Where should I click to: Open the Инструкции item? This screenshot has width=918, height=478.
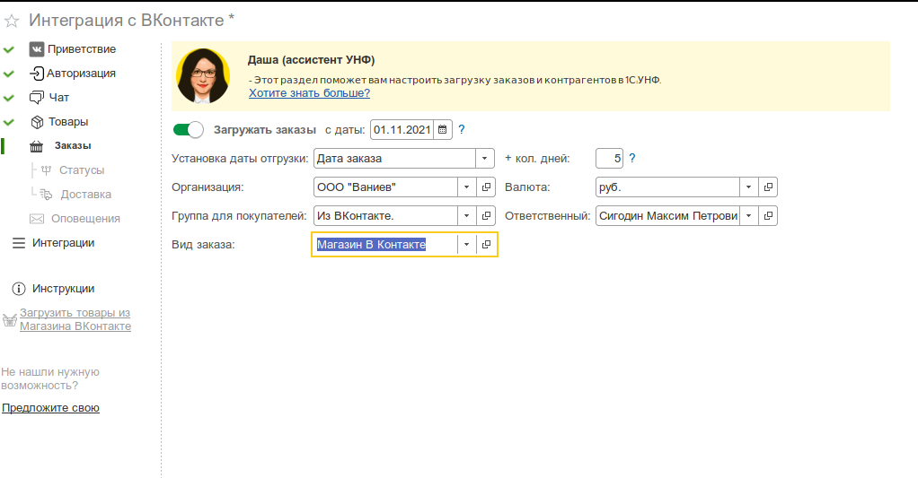(x=63, y=289)
